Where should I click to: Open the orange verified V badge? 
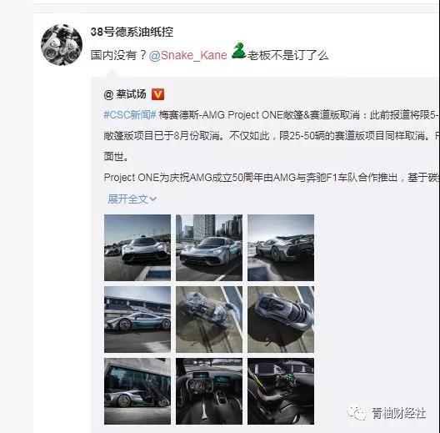click(158, 94)
